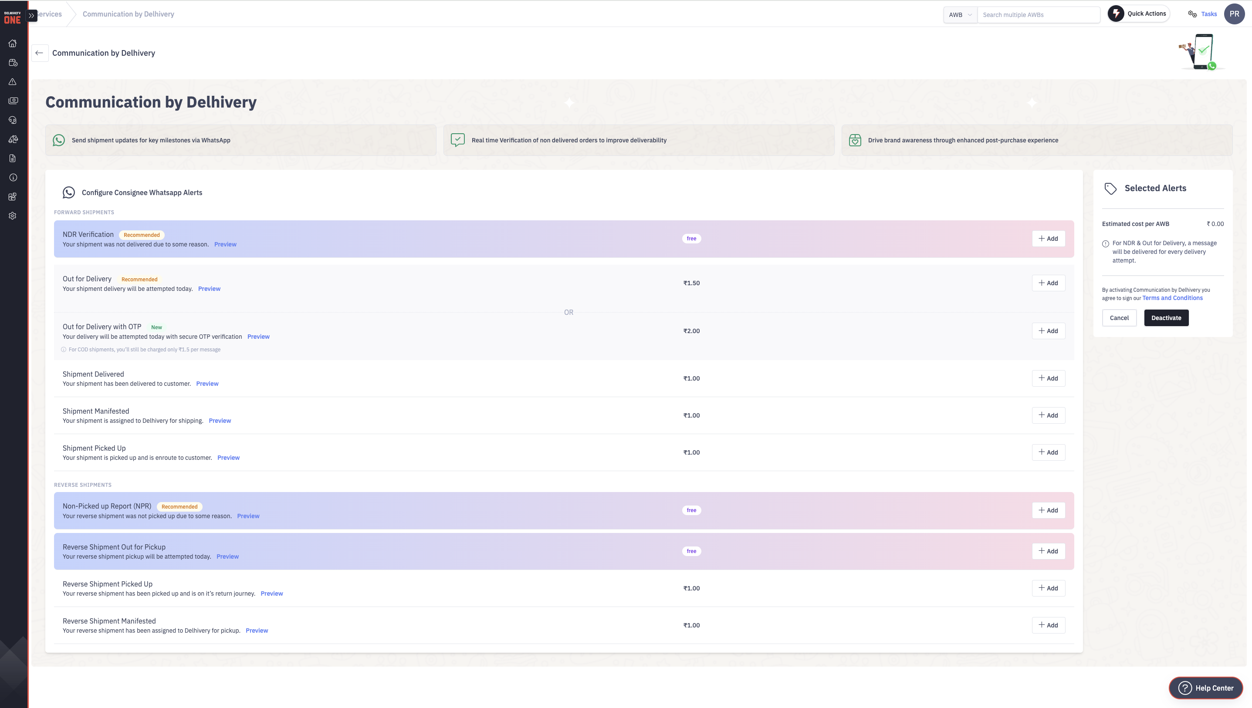Click the Deactivate button in Selected Alerts panel

point(1166,317)
